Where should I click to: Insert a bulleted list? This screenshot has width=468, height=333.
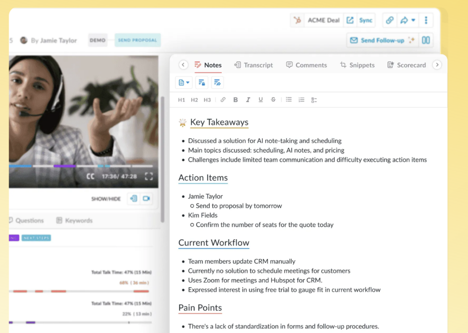pyautogui.click(x=289, y=100)
